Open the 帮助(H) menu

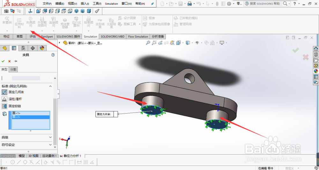click(140, 4)
